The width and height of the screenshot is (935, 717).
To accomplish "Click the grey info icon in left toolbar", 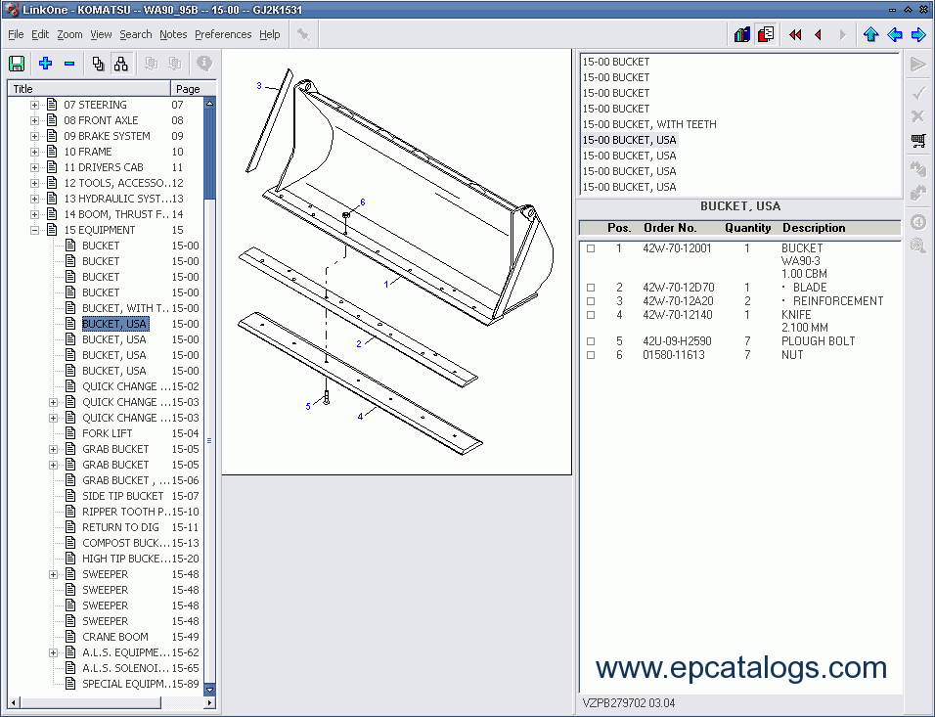I will click(204, 63).
